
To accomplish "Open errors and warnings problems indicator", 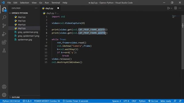I will pos(27,101).
